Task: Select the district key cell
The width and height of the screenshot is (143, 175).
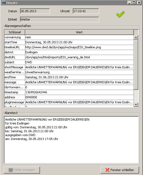Action: click(15, 52)
